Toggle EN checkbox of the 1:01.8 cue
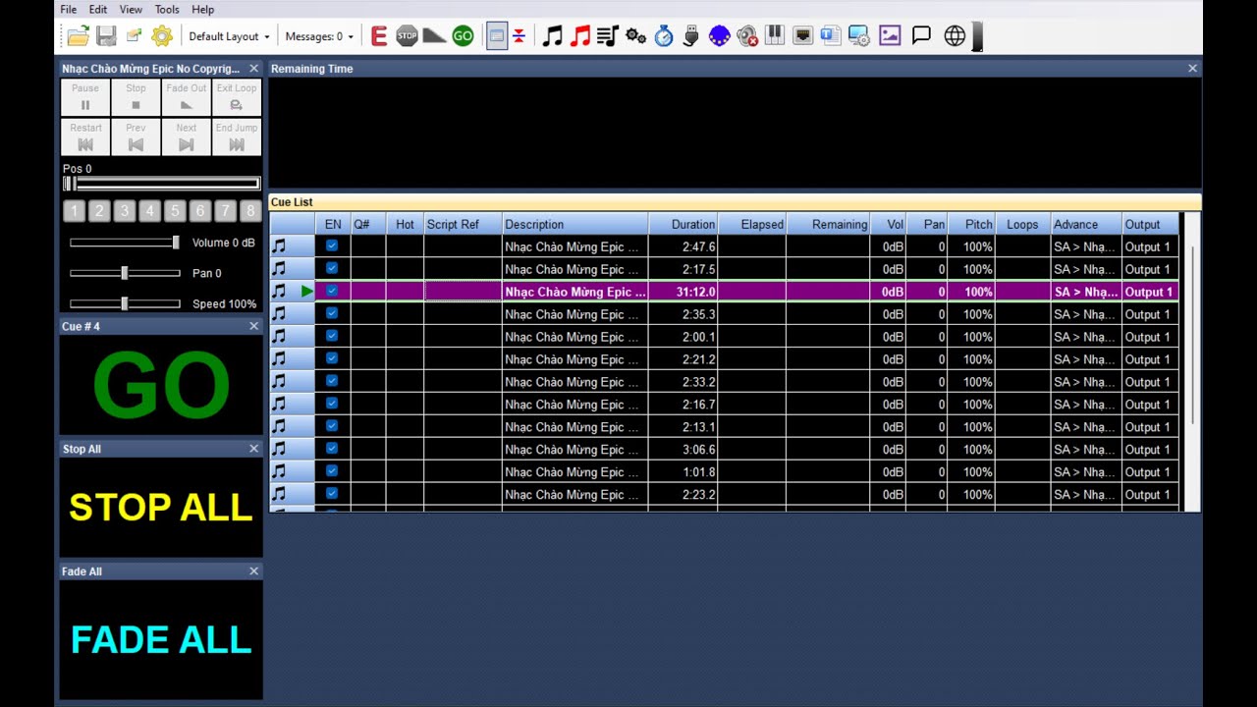This screenshot has width=1257, height=707. point(332,471)
